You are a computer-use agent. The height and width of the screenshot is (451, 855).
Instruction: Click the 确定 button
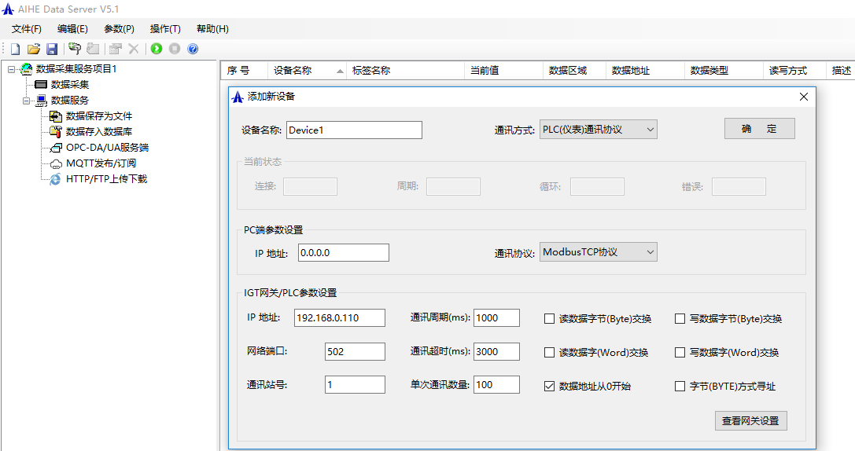click(759, 129)
